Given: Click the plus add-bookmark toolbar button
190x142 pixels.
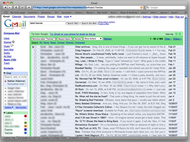Looking at the screenshot, I should pyautogui.click(x=29, y=7).
